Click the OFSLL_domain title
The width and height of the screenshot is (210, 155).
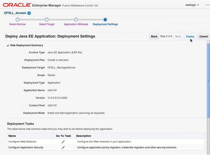[15, 13]
